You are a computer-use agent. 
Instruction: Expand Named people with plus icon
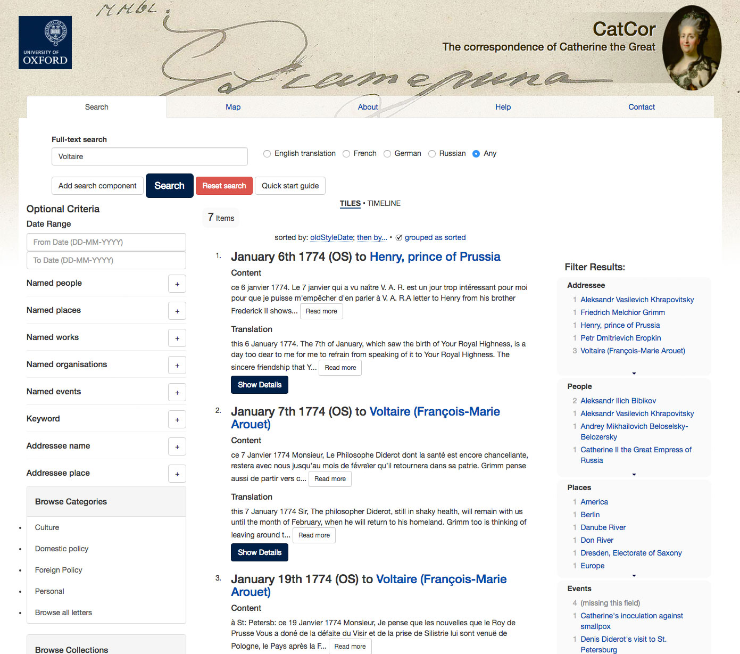(177, 284)
